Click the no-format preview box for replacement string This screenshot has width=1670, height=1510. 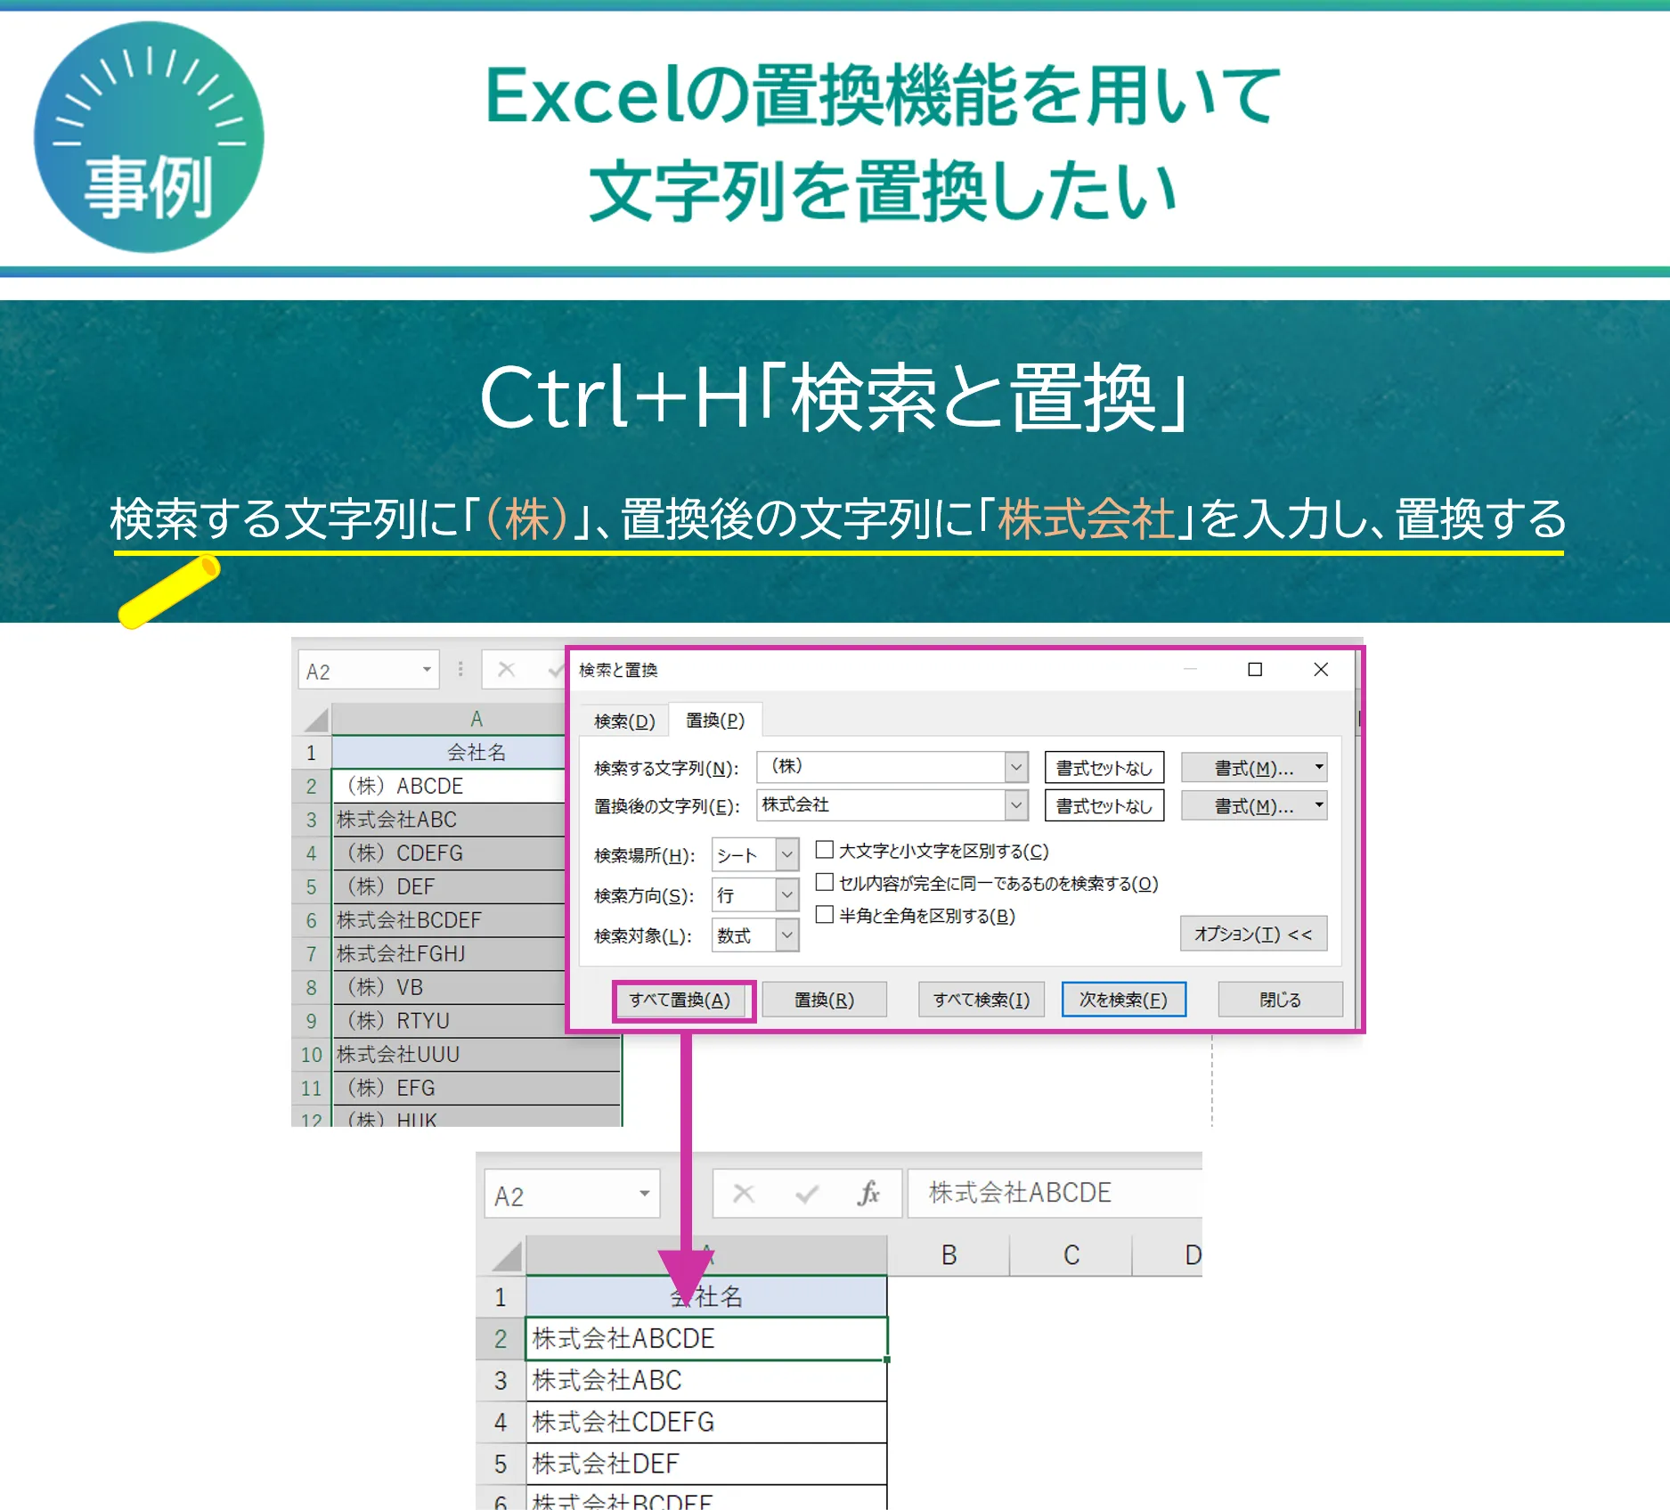pos(1104,805)
